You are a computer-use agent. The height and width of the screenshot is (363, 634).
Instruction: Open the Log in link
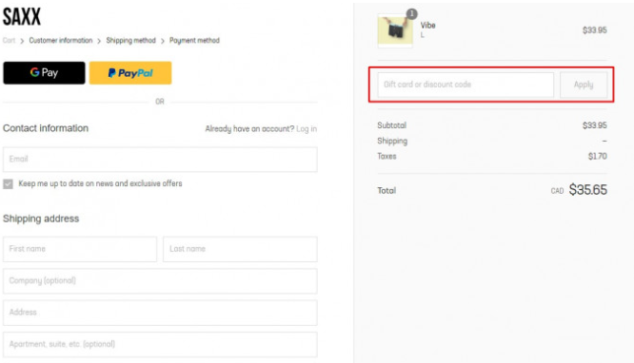point(307,129)
